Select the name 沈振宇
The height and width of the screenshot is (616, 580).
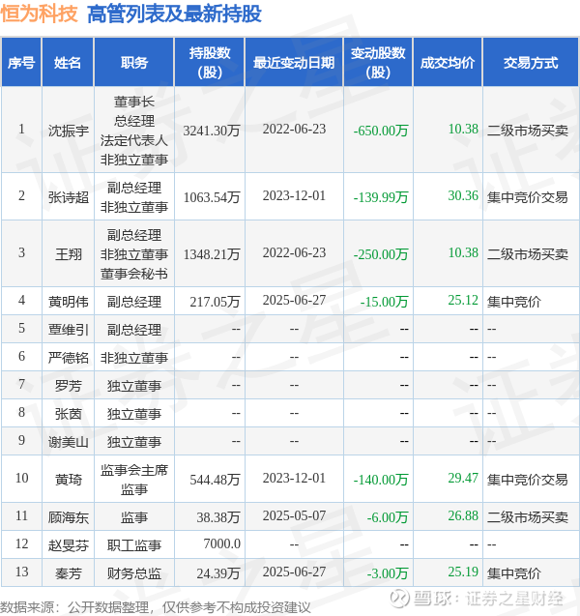[x=69, y=131]
